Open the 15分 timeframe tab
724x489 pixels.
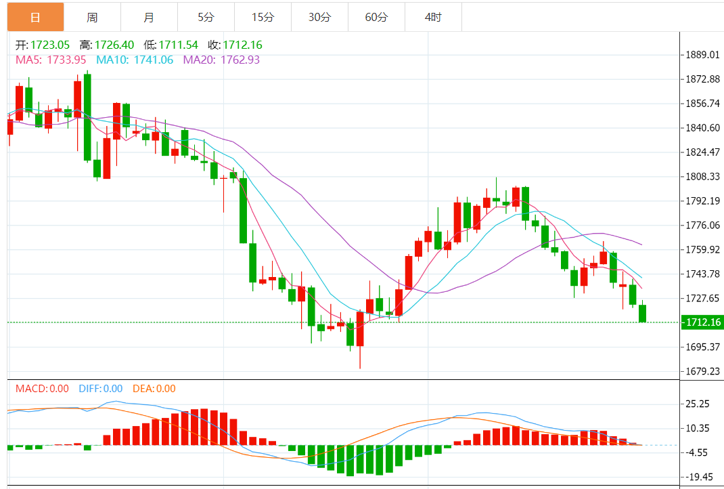pos(263,17)
